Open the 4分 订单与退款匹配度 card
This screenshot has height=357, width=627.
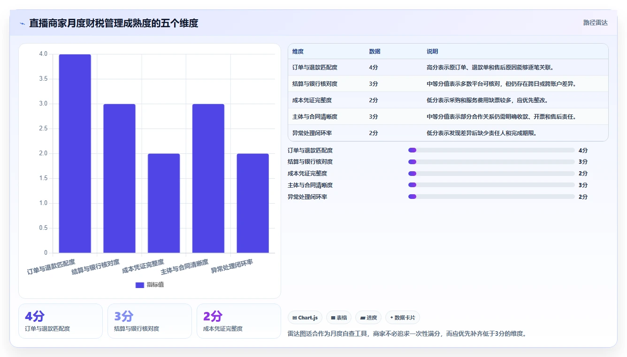[61, 321]
